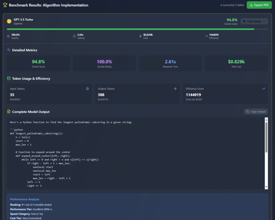Click the 'def longest_palindromic_substring(s):' code line

(36, 133)
